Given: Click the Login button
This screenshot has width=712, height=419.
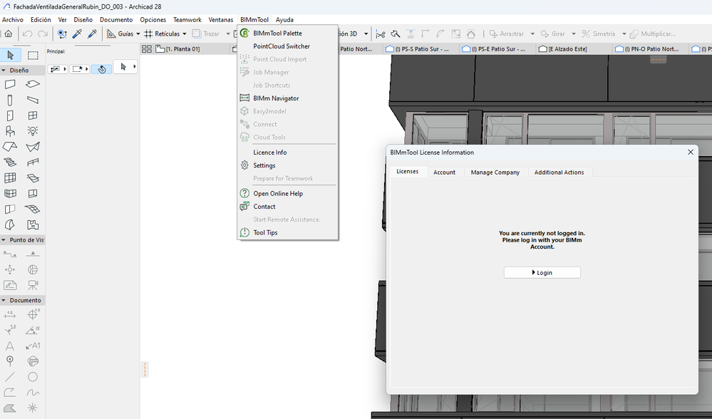Looking at the screenshot, I should coord(542,272).
